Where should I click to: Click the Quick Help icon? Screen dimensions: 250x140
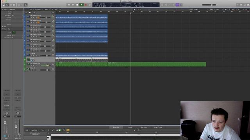click(x=11, y=5)
